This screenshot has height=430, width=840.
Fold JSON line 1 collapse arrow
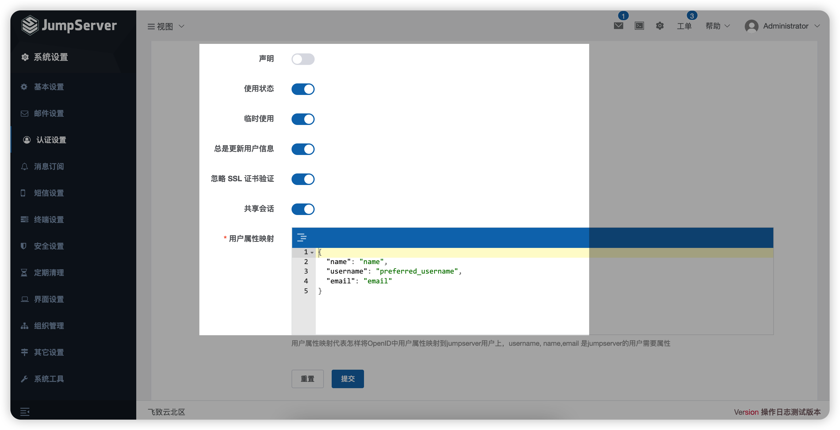pos(312,252)
